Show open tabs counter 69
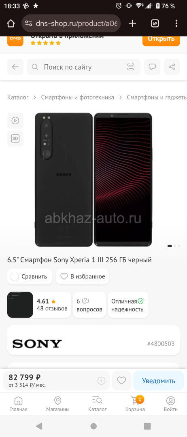Image resolution: width=187 pixels, height=437 pixels. pos(155,23)
